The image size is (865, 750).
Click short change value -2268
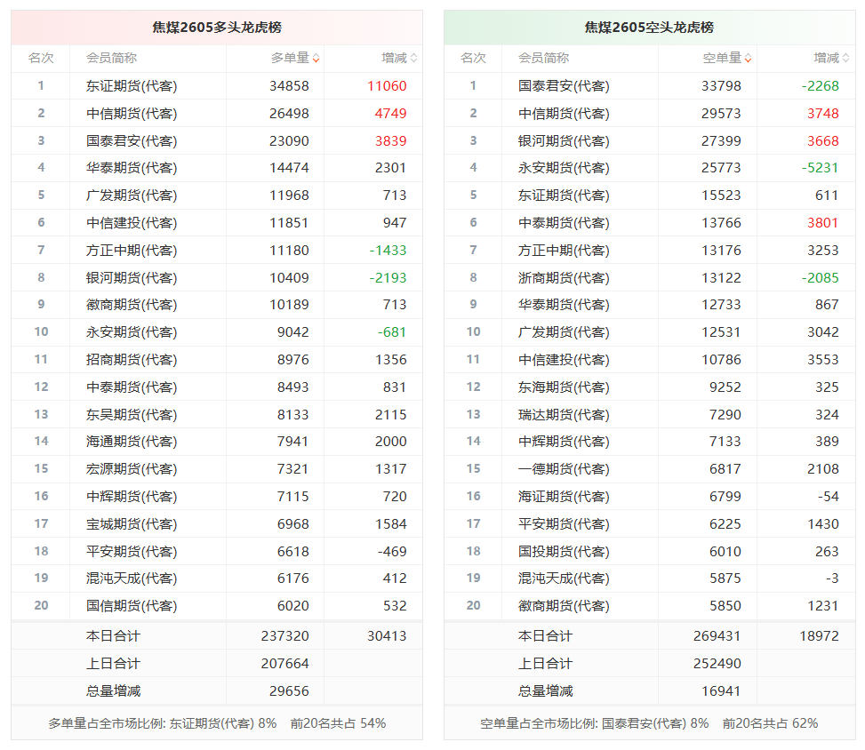coord(821,86)
